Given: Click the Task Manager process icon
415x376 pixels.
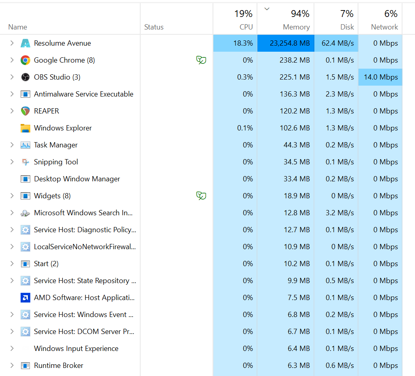Looking at the screenshot, I should [25, 145].
